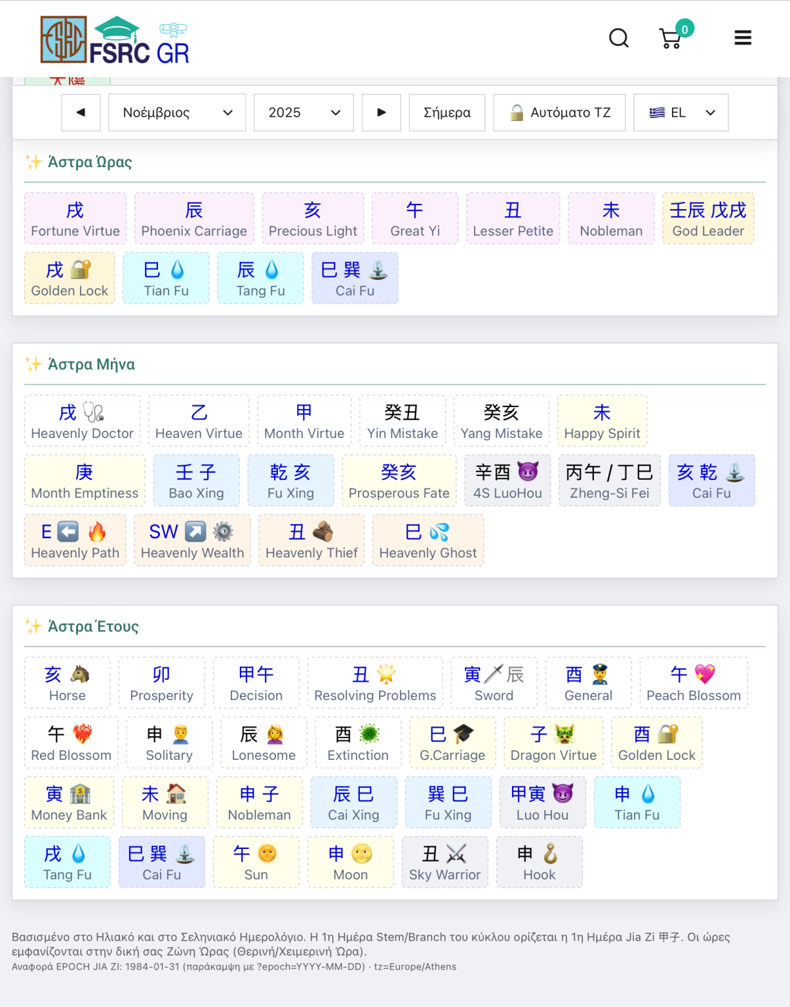Go to next month arrow
Image resolution: width=790 pixels, height=1007 pixels.
click(382, 113)
